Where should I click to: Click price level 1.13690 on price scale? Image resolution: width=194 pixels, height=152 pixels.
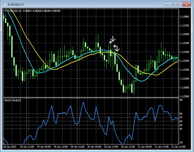pos(185,34)
